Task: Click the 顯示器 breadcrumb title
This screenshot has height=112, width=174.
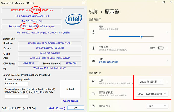Action: [112, 12]
